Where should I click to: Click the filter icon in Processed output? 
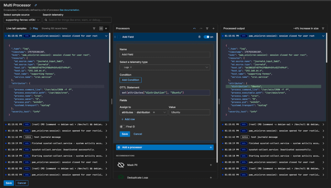[323, 28]
